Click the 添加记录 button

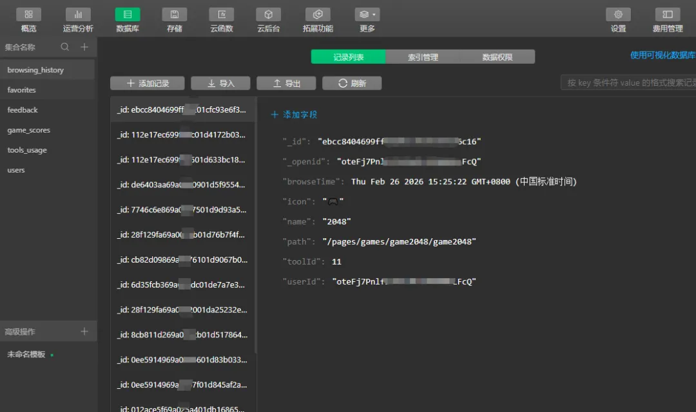point(148,84)
